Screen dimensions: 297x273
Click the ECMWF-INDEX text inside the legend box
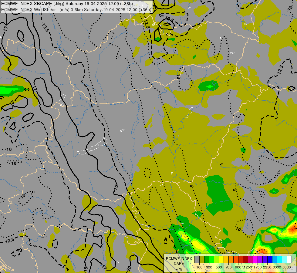(x=179, y=259)
